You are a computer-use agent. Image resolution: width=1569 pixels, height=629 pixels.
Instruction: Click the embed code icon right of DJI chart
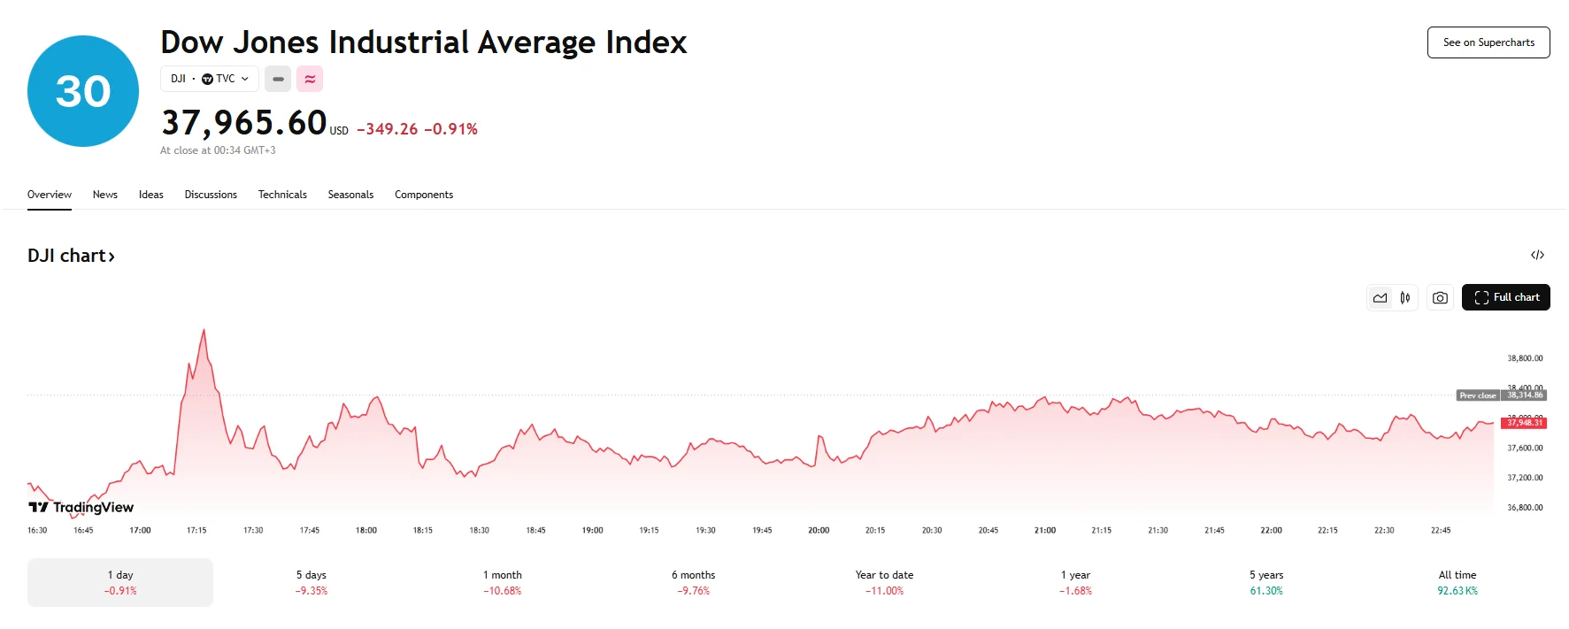pyautogui.click(x=1537, y=255)
